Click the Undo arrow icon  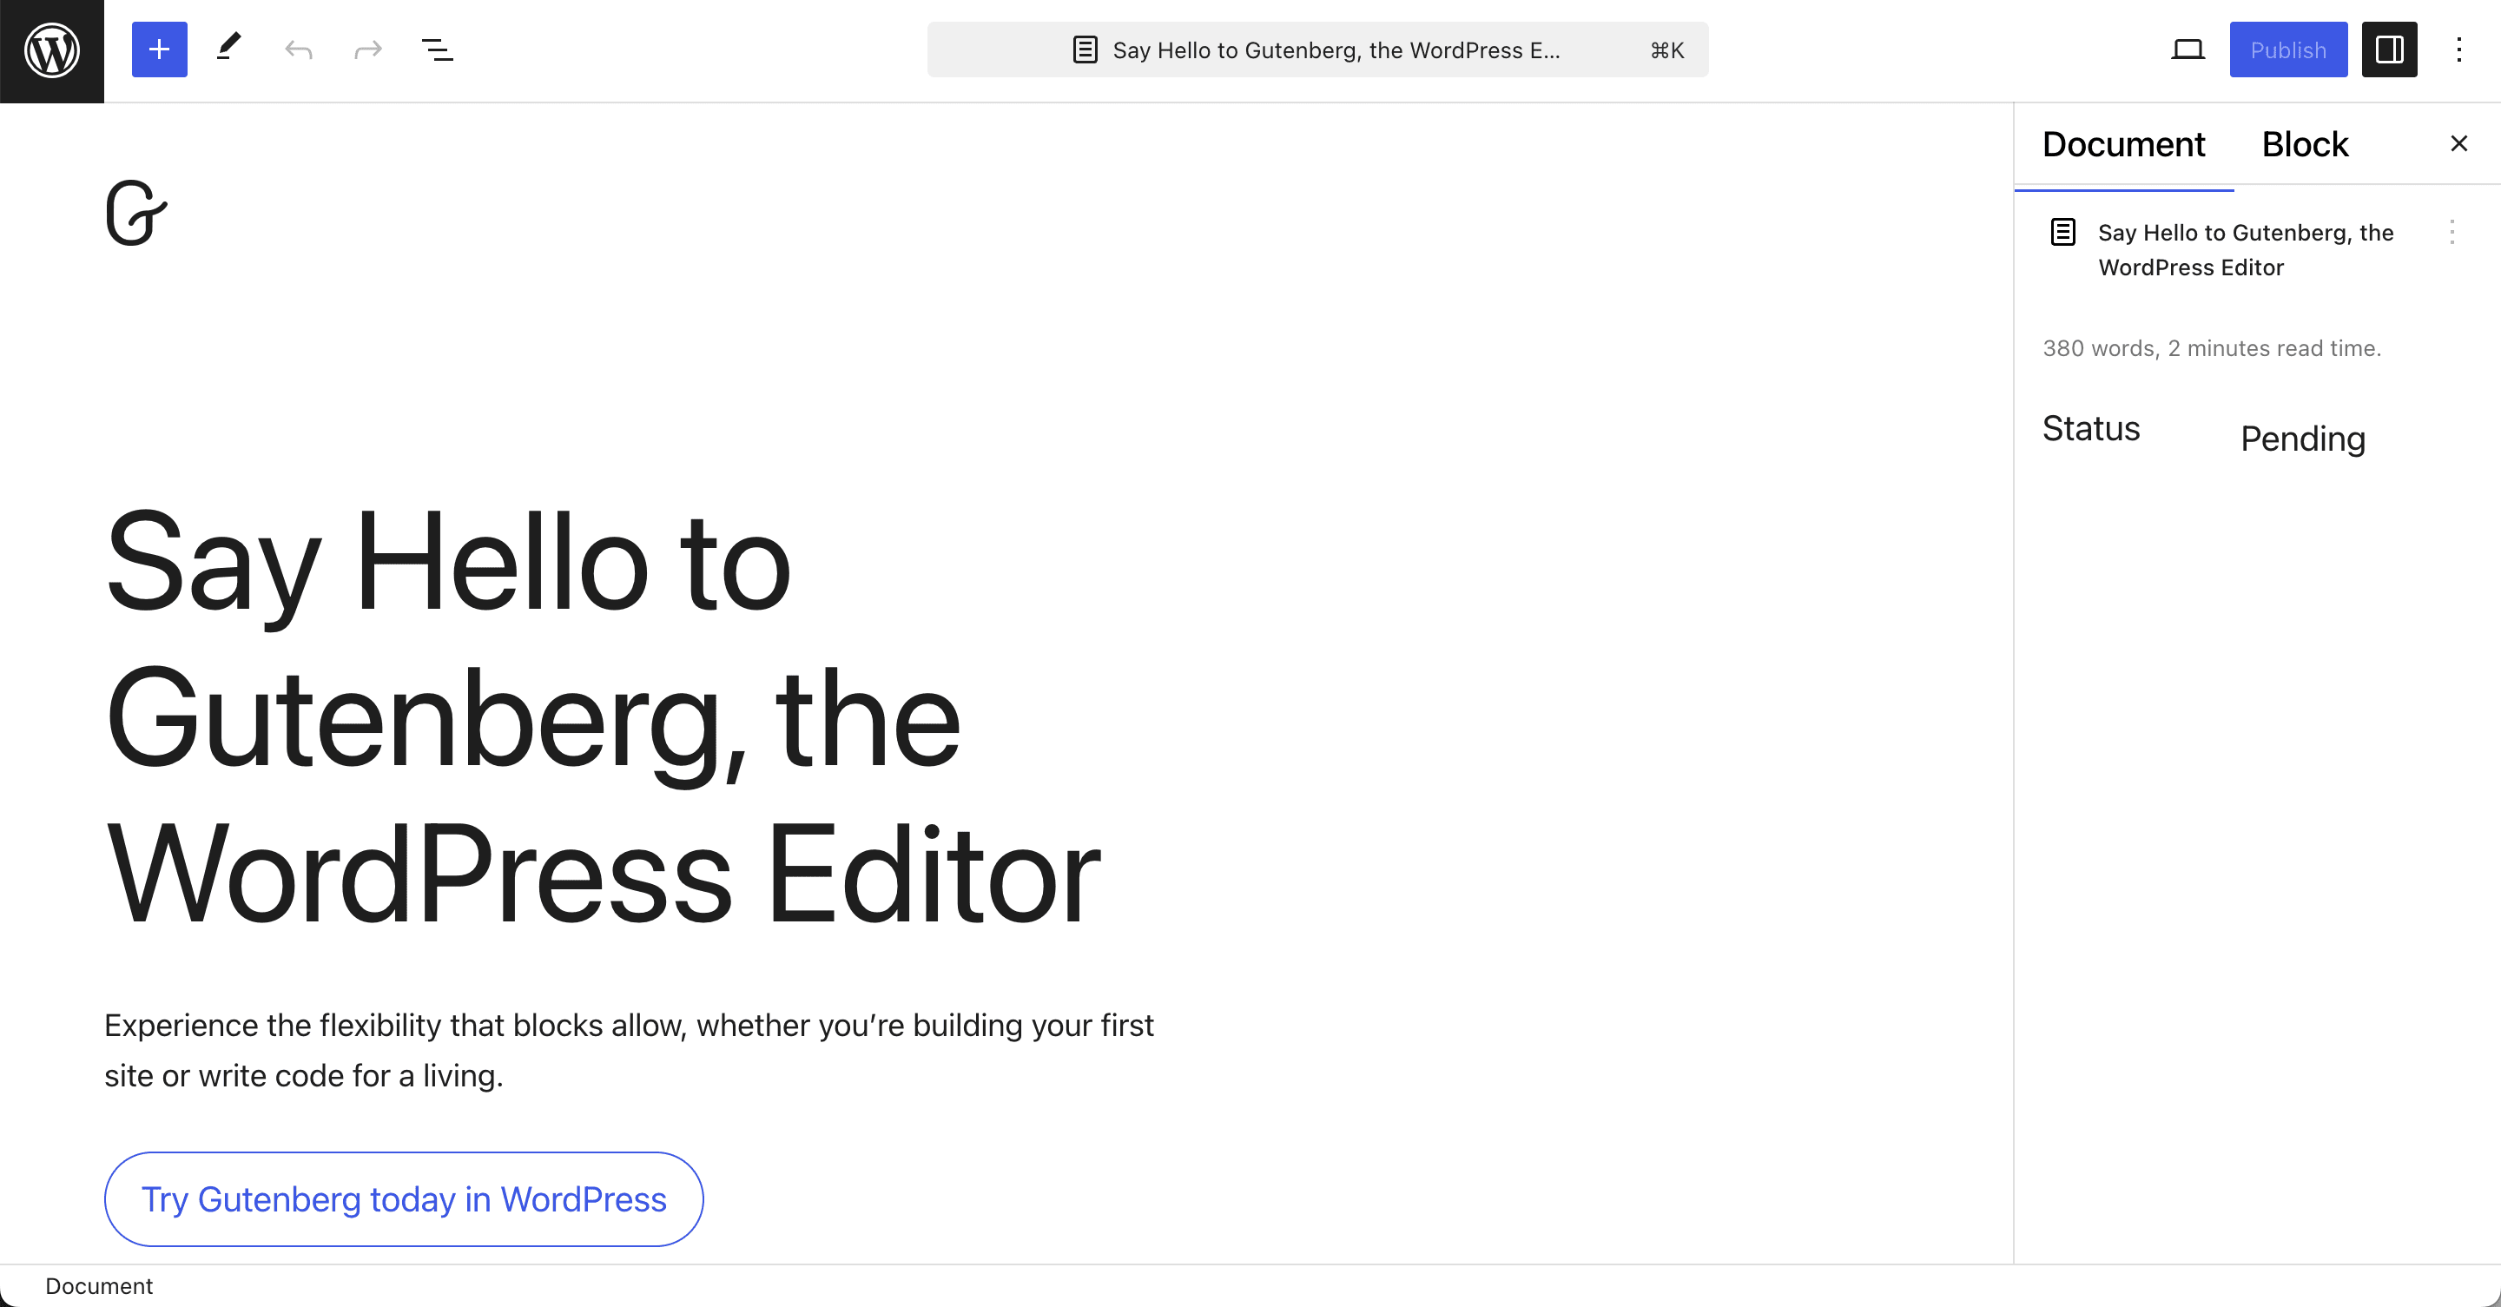tap(300, 48)
